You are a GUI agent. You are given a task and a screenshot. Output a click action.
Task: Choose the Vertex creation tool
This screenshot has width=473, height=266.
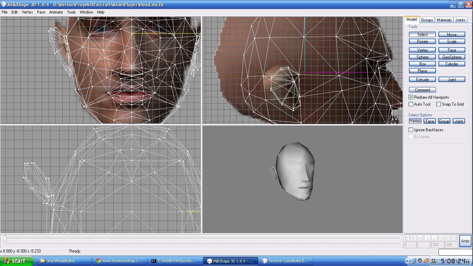[422, 50]
